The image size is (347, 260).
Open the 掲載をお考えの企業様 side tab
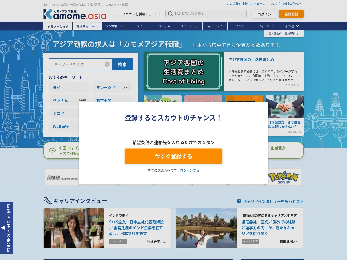pos(7,228)
